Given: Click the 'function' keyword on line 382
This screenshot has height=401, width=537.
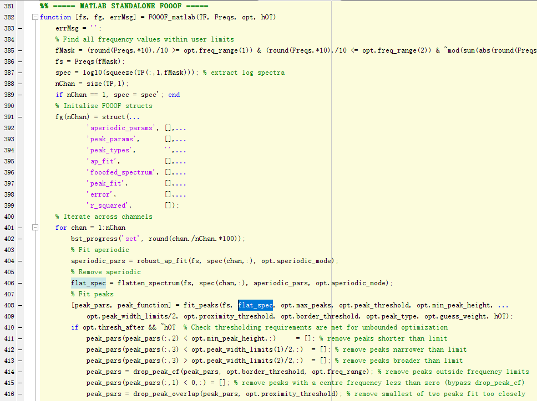Looking at the screenshot, I should [x=55, y=17].
